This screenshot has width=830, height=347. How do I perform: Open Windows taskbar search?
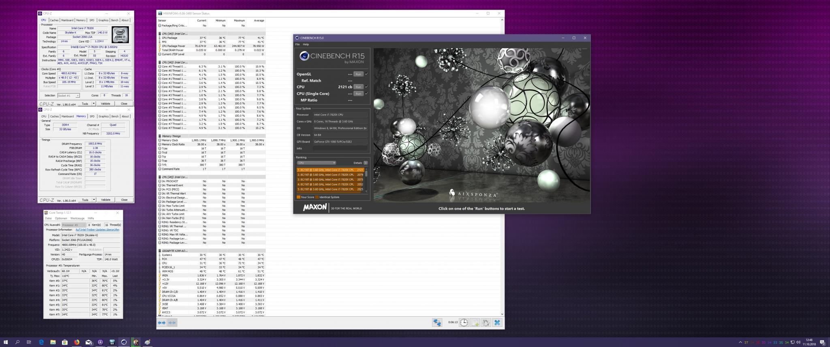pyautogui.click(x=17, y=342)
